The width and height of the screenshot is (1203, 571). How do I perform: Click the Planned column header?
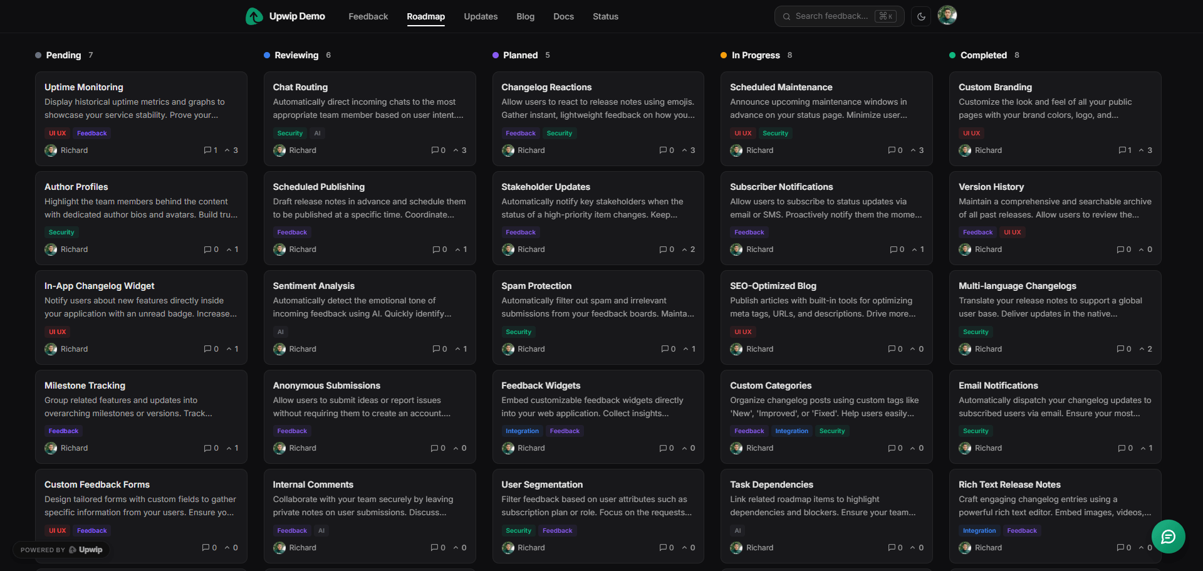coord(521,55)
